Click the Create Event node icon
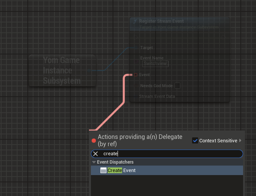 [x=103, y=171]
